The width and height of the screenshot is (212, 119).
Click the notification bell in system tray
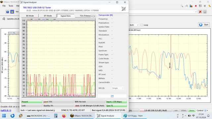click(x=208, y=116)
